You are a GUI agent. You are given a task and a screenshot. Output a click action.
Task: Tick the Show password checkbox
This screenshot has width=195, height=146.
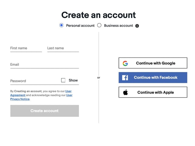[63, 80]
